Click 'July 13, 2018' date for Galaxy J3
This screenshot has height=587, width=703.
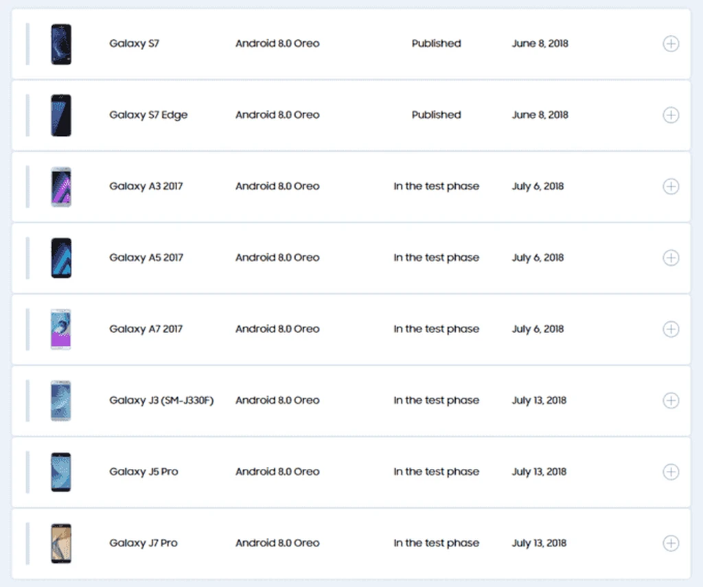click(540, 400)
